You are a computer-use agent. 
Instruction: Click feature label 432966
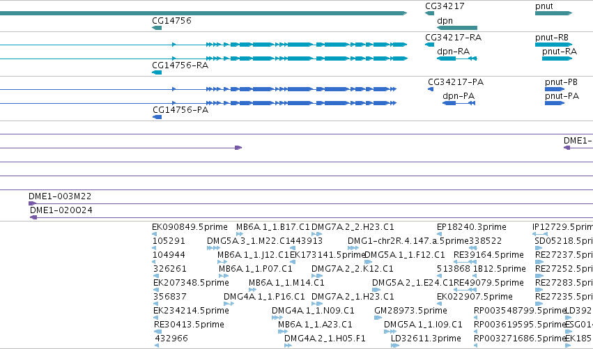[x=171, y=339]
